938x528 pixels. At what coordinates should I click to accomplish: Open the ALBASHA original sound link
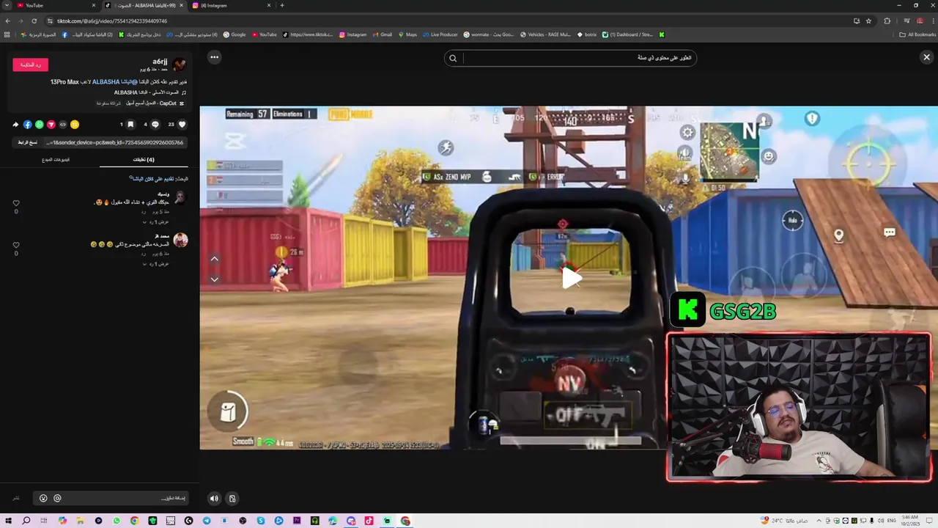pyautogui.click(x=149, y=92)
